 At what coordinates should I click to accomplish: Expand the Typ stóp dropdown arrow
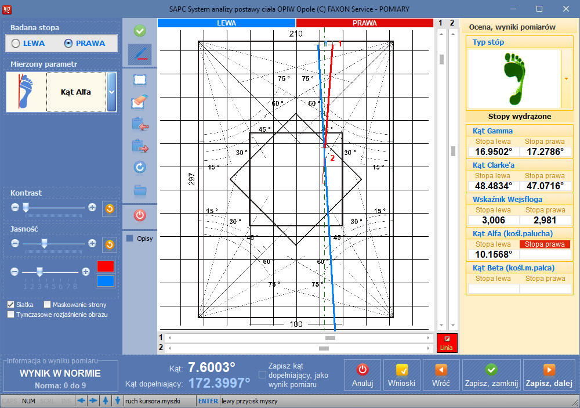566,79
